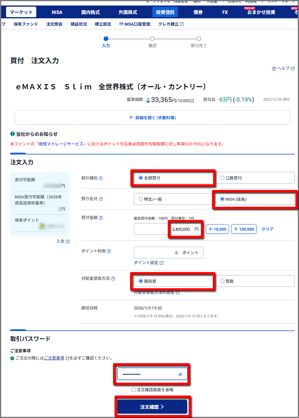Open help for 取引種別 question mark icon

[x=101, y=178]
